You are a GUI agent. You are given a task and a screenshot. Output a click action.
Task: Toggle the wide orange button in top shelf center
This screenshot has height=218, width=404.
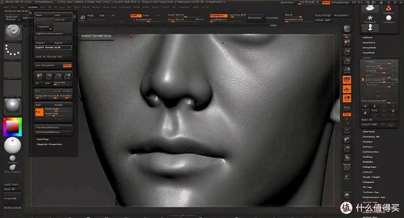(x=219, y=15)
